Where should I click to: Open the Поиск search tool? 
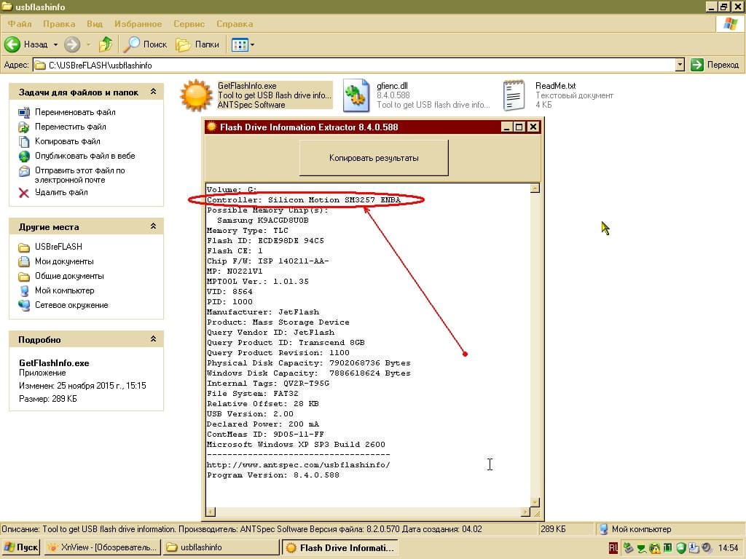pyautogui.click(x=146, y=44)
